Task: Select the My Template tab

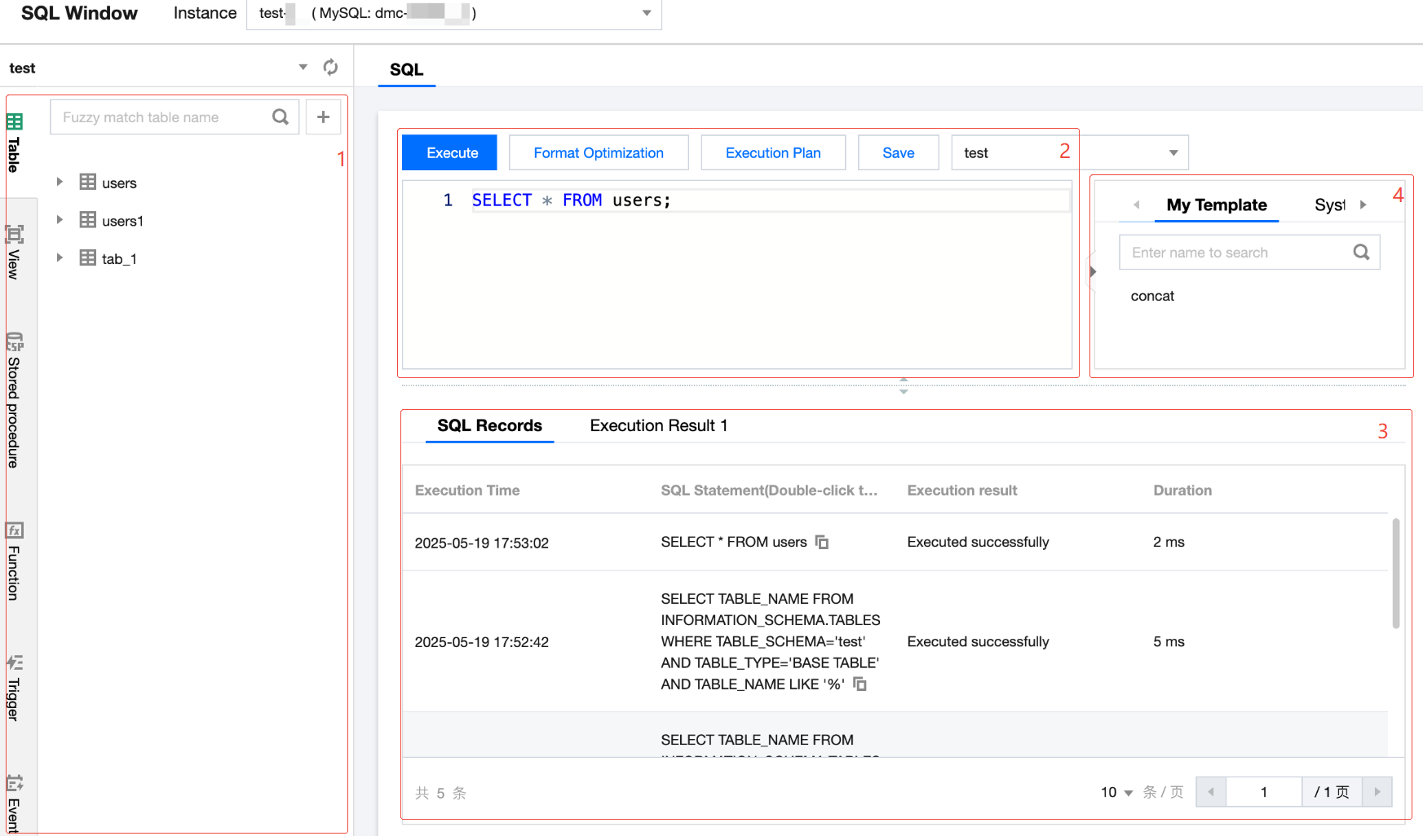Action: [1216, 205]
